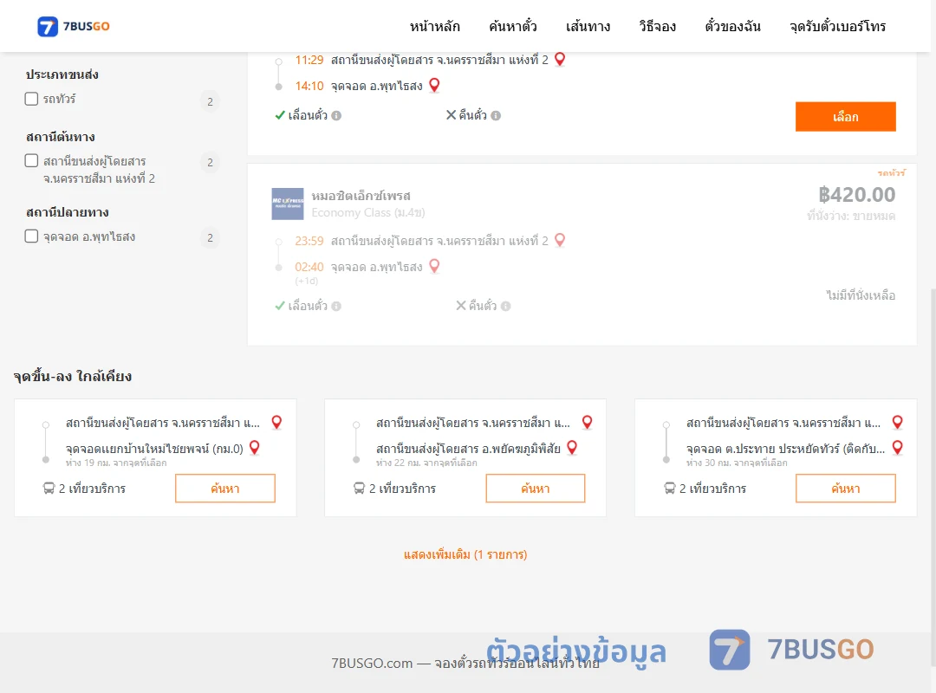The width and height of the screenshot is (936, 693).
Task: Tick the รถทัวร์ transport type checkbox
Action: click(x=32, y=99)
